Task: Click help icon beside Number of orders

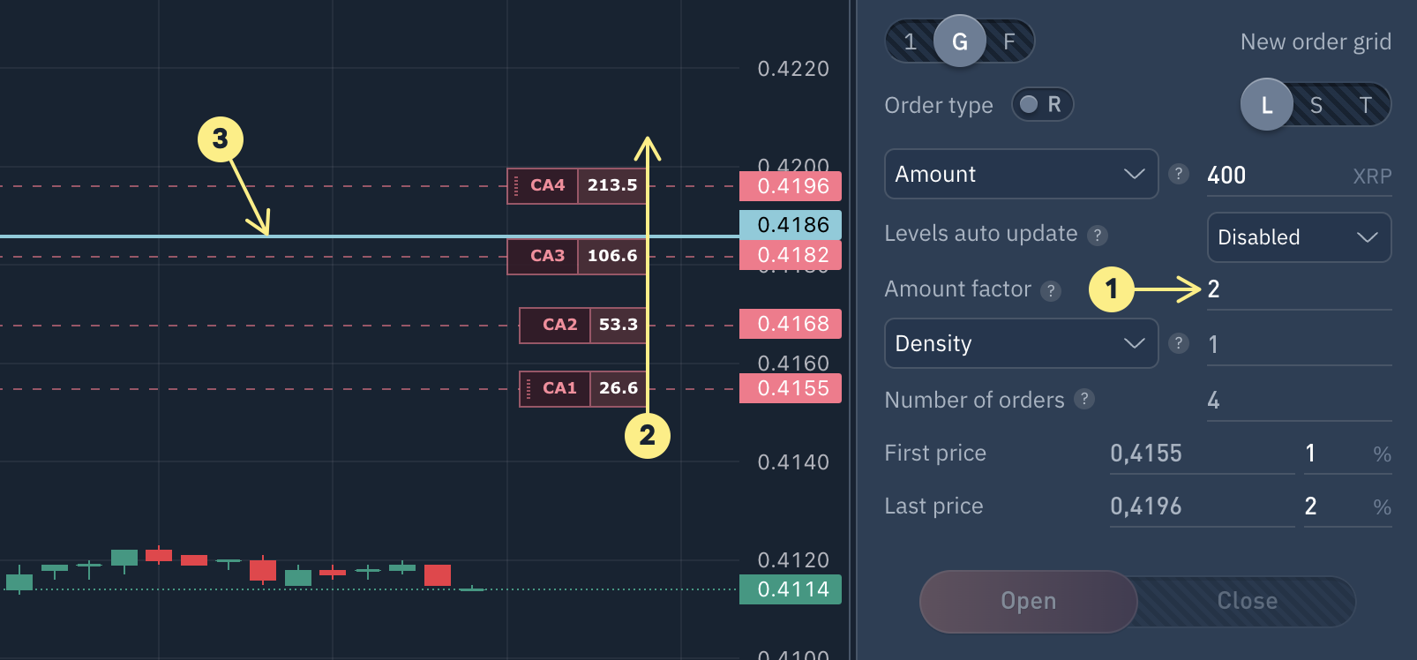Action: pos(1084,399)
